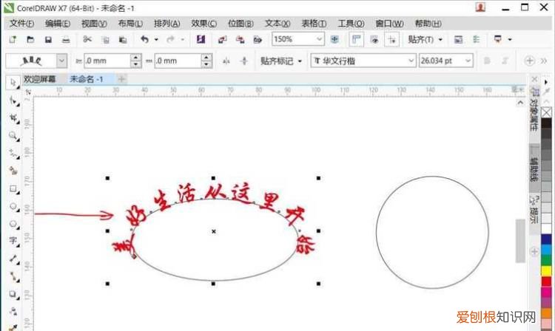Screen dimensions: 555x331
Task: Toggle Mirror text horizontally on path
Action: pyautogui.click(x=226, y=61)
